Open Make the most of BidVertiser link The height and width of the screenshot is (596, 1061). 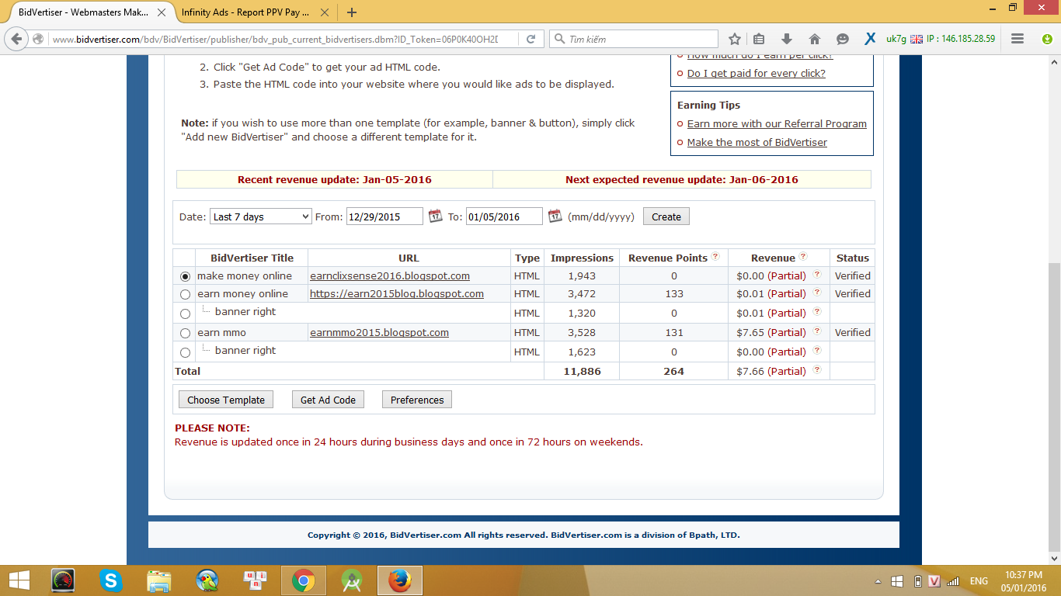pos(757,142)
